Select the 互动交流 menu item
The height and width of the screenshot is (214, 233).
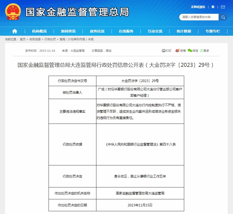(x=155, y=31)
